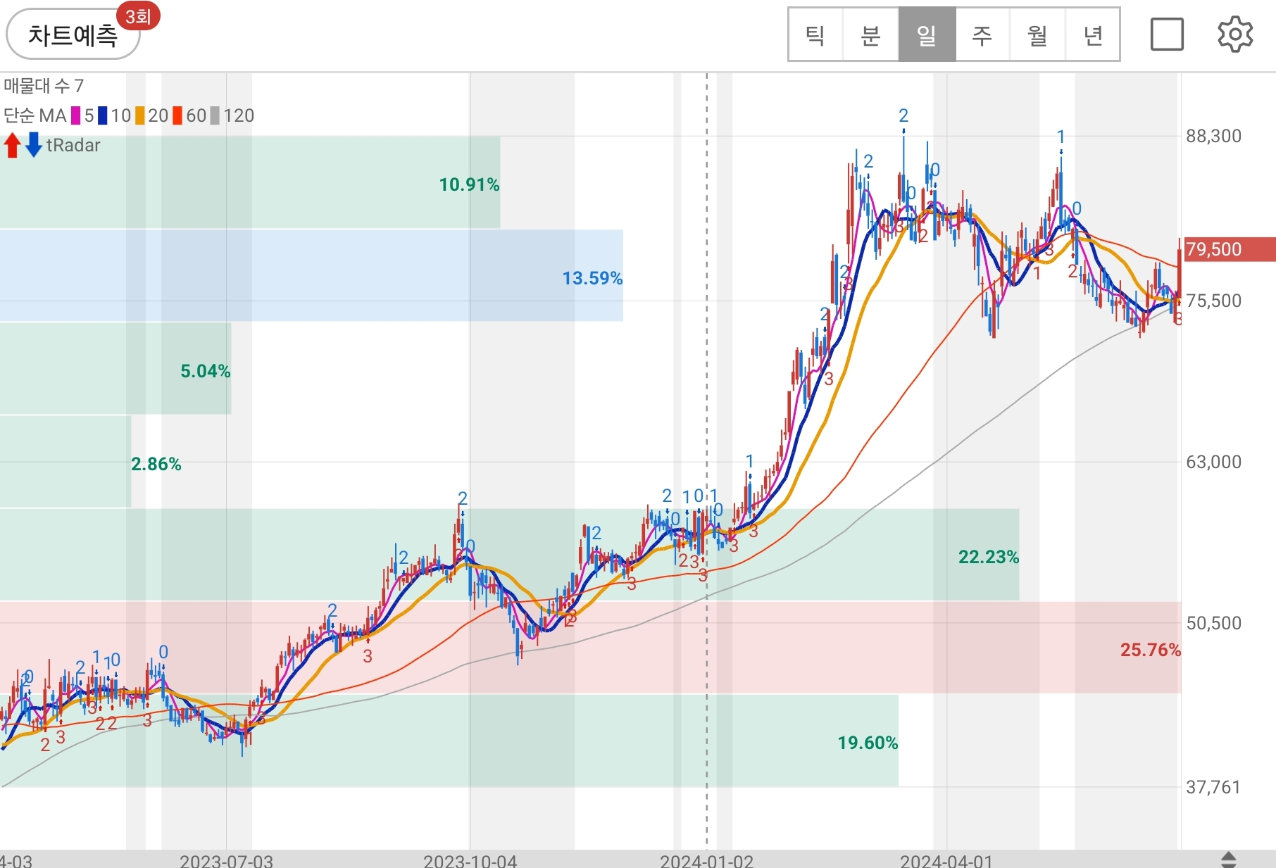Select the tRadar indicator label
The height and width of the screenshot is (868, 1276).
click(x=73, y=145)
